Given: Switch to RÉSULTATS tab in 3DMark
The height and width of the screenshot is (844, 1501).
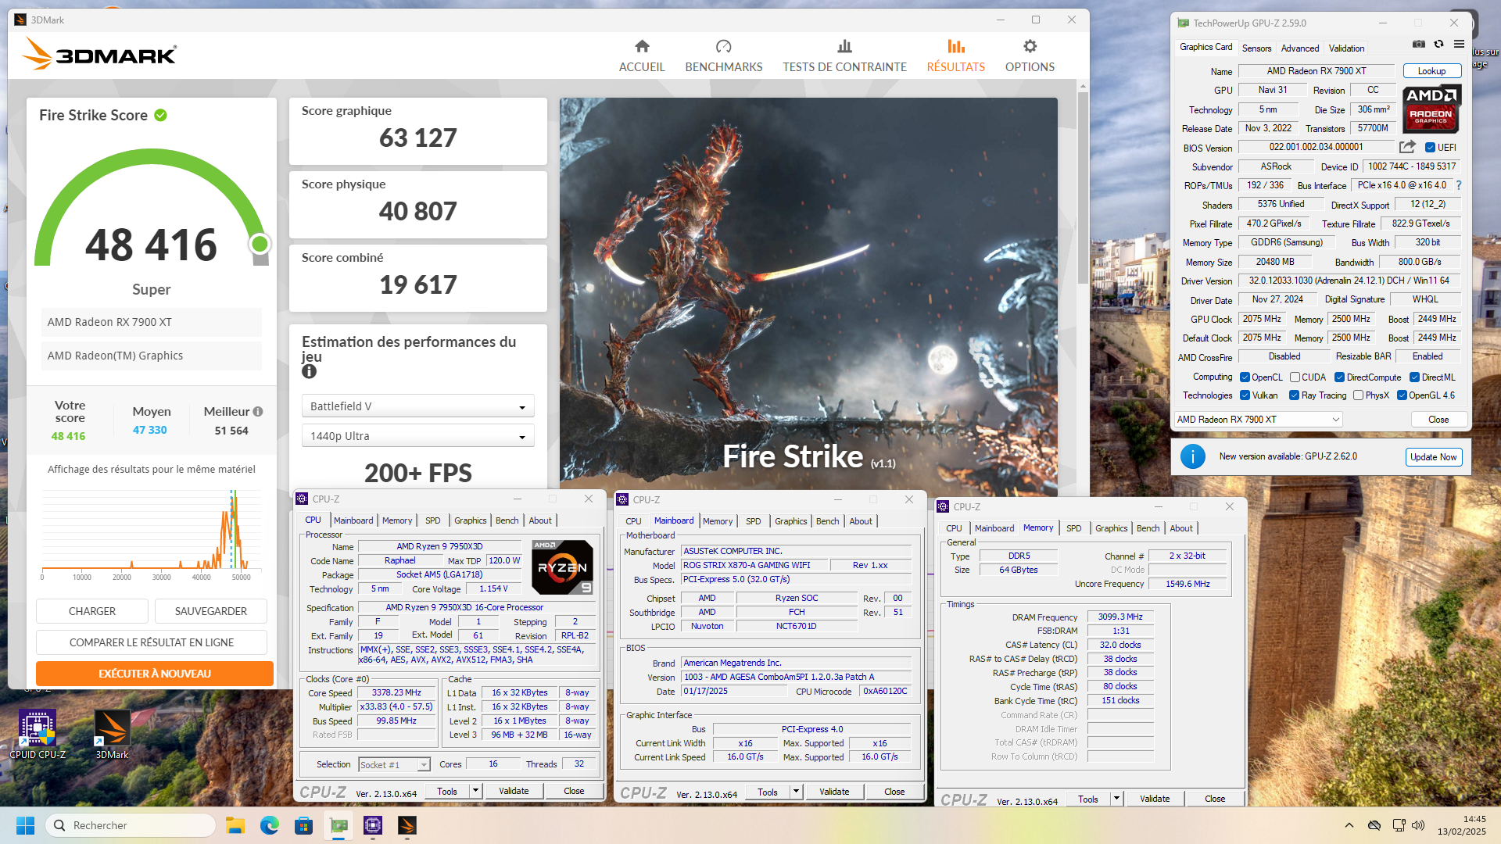Looking at the screenshot, I should [955, 56].
